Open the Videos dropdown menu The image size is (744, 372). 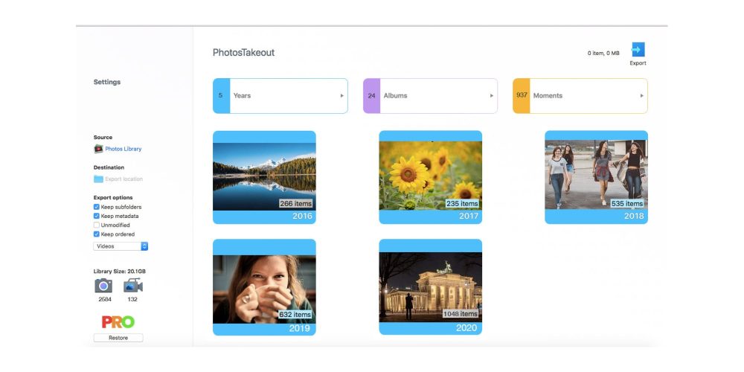point(121,246)
